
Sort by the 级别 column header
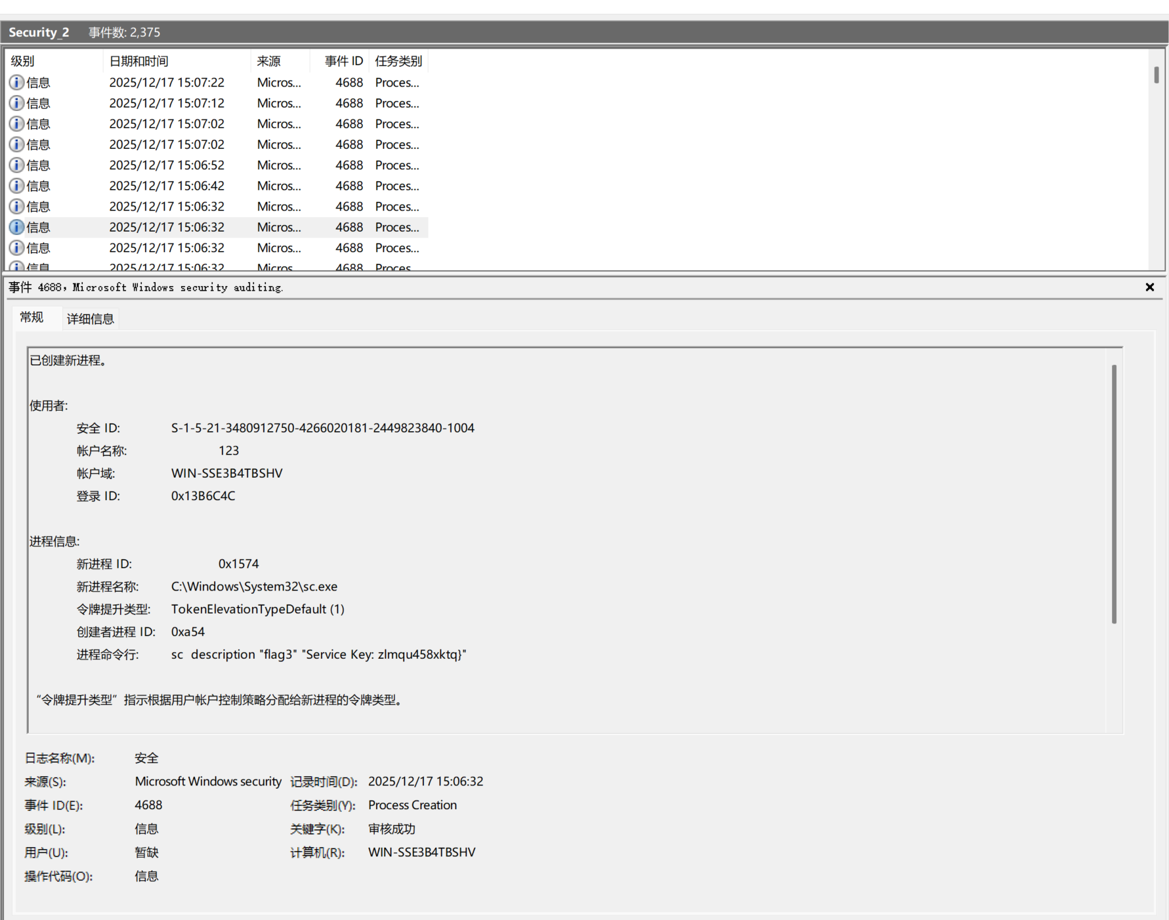(54, 61)
